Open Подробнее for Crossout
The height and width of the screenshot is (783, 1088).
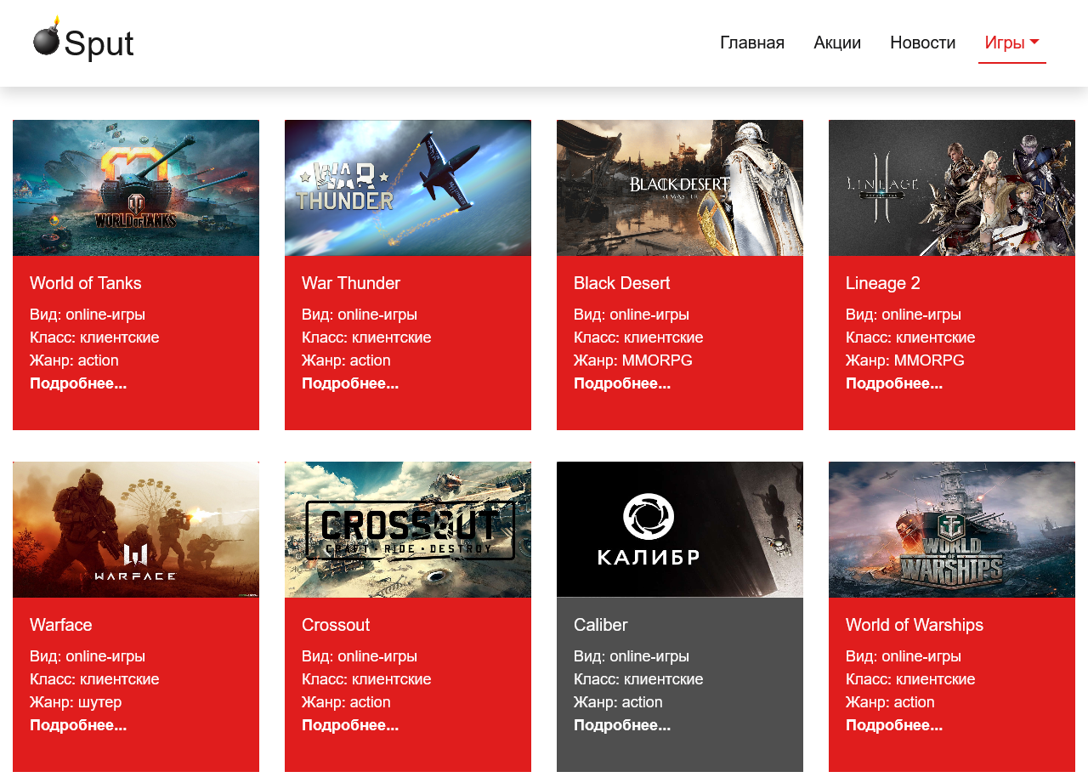tap(350, 725)
